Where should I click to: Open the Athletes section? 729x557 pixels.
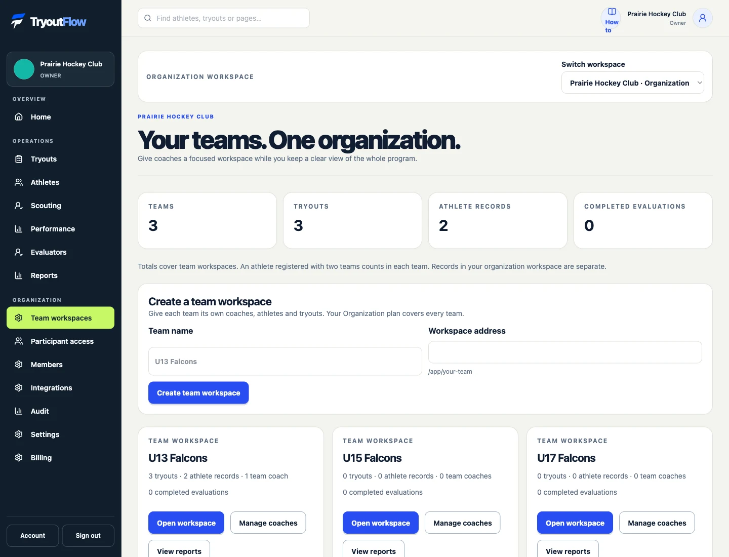click(x=60, y=182)
